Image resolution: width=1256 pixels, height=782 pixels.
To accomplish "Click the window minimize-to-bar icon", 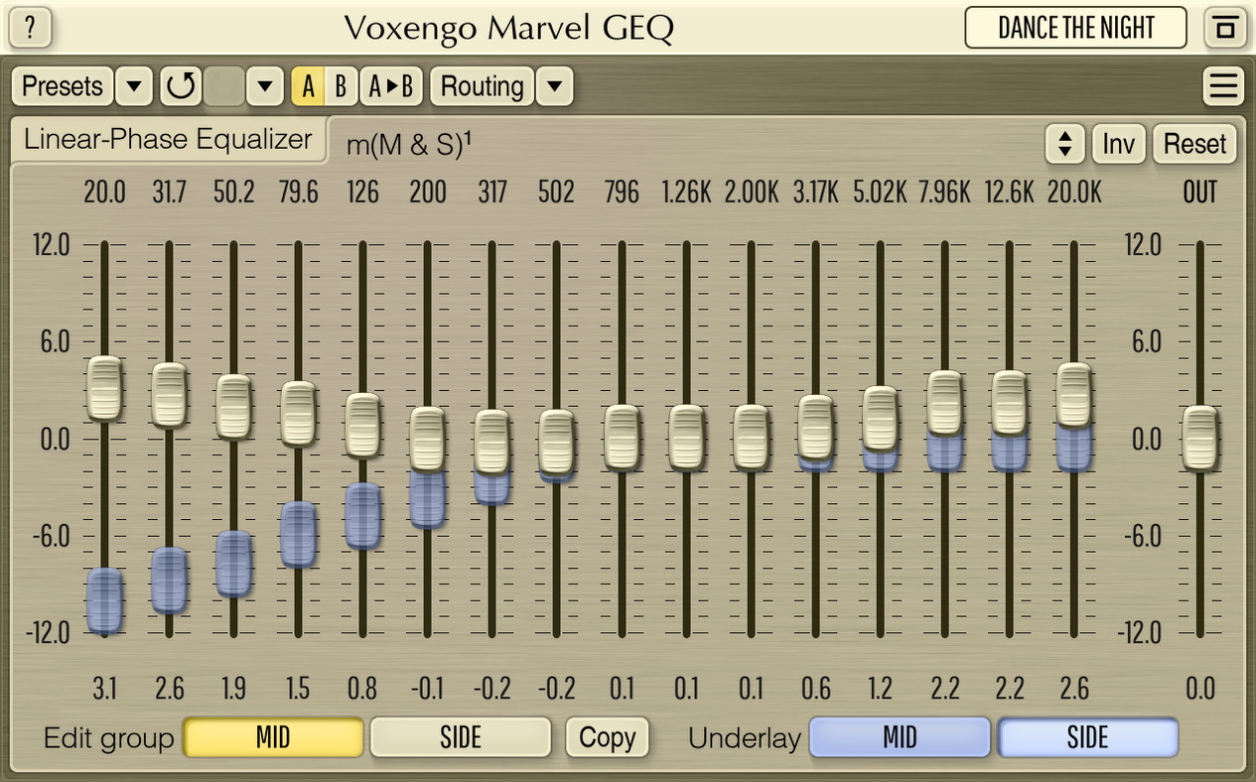I will pos(1225,28).
